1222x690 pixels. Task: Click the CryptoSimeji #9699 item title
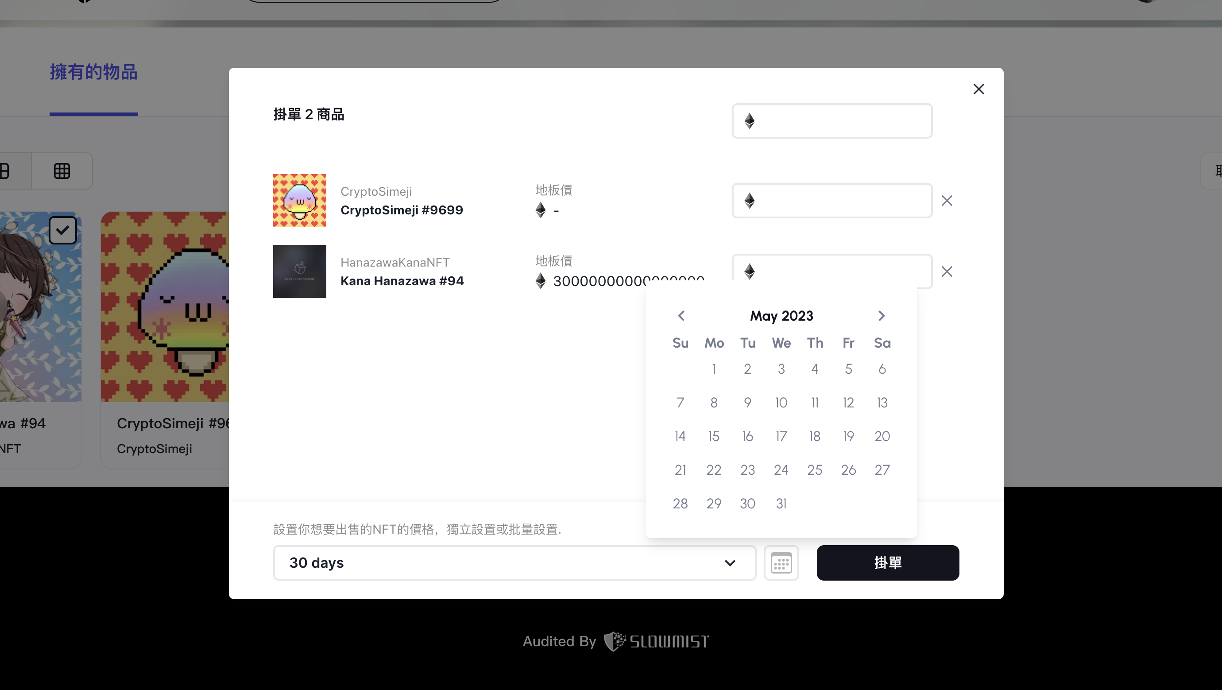pos(402,210)
